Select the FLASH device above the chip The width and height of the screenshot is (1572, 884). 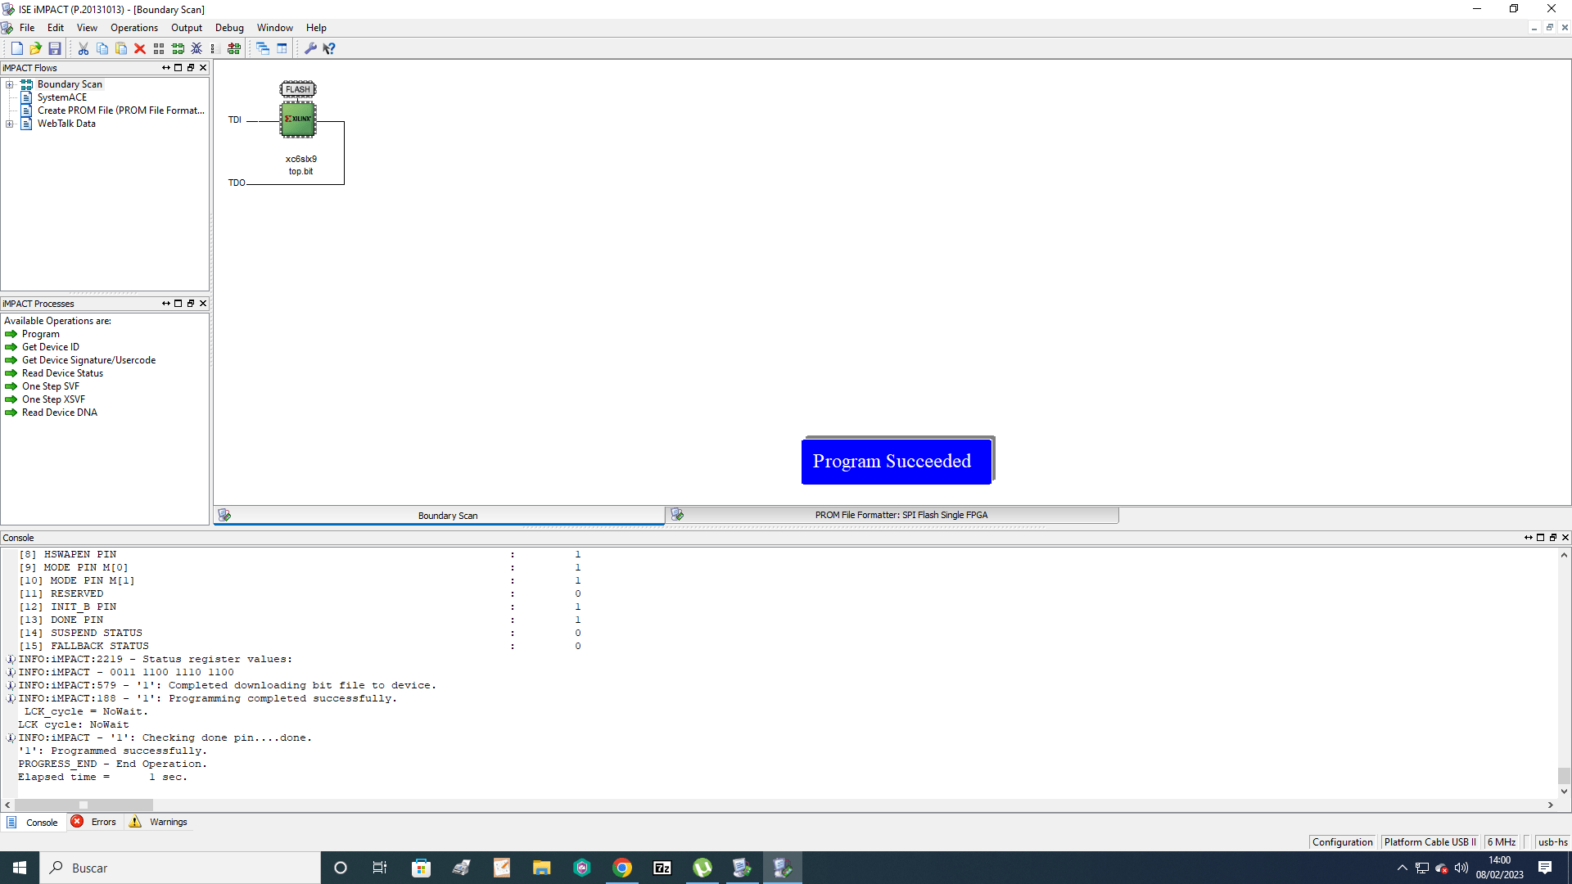[x=298, y=88]
